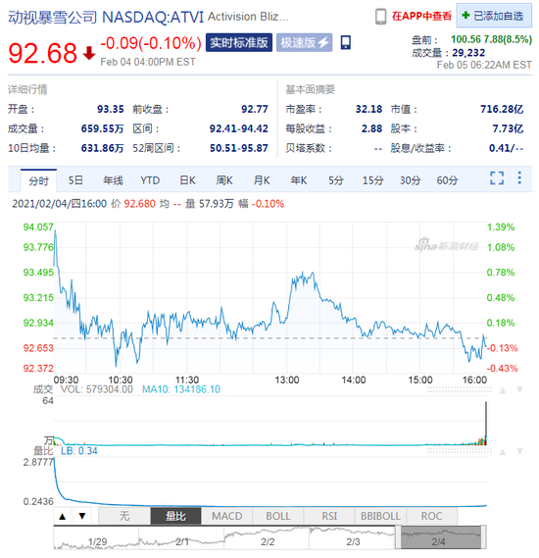Select the 量比 indicator option
This screenshot has width=539, height=558.
[x=175, y=516]
